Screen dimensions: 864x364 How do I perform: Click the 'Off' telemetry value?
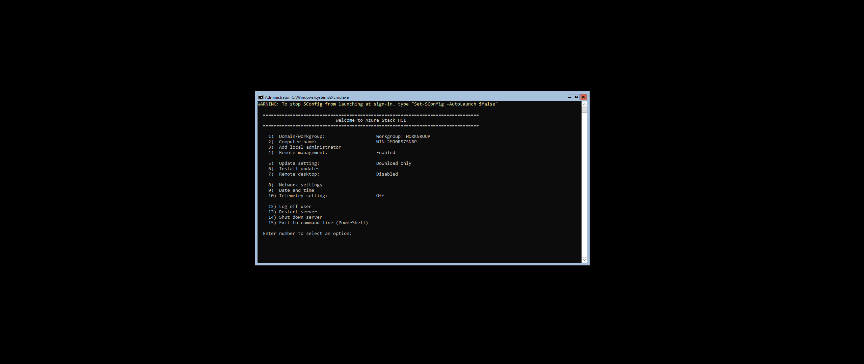point(380,196)
